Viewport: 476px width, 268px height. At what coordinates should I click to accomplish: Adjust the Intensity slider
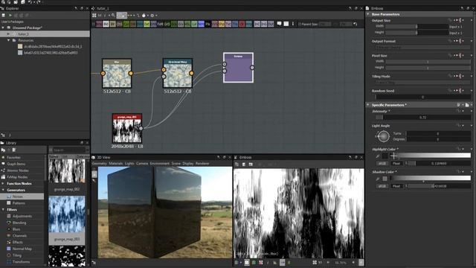pos(423,118)
